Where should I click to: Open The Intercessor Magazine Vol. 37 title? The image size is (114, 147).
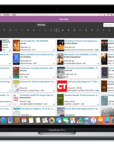pyautogui.click(x=38, y=109)
